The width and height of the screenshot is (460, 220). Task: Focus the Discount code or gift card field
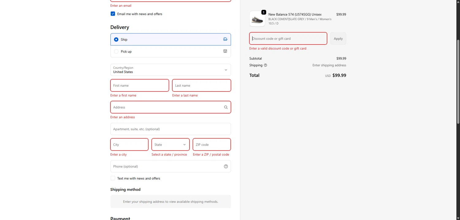tap(288, 39)
